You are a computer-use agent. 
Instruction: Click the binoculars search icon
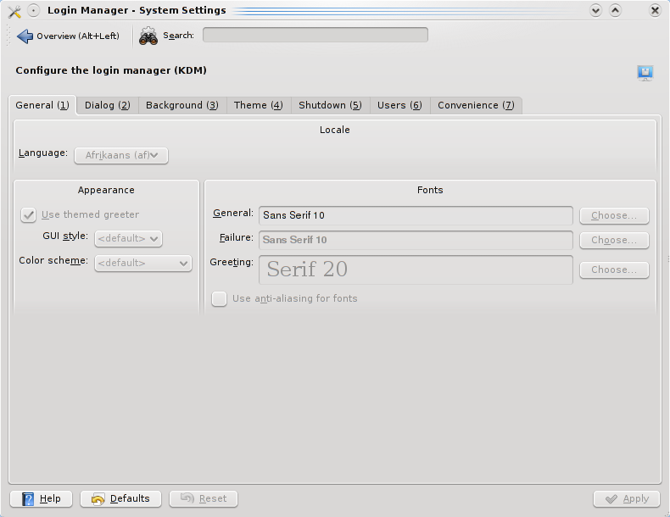coord(148,36)
